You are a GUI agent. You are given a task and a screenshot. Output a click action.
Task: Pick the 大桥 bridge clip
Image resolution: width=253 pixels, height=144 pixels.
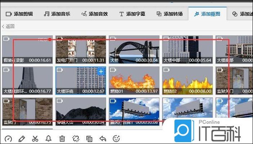click(134, 49)
